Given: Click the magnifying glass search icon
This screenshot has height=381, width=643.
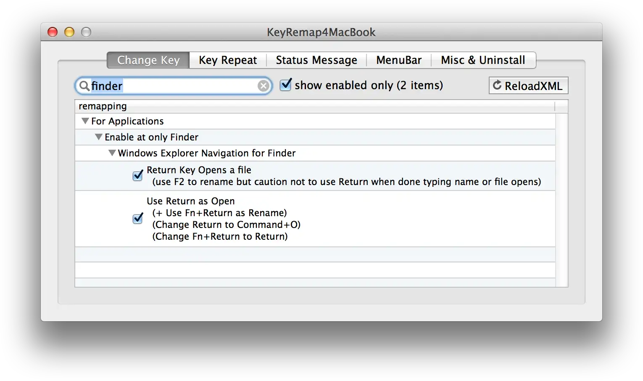Looking at the screenshot, I should pyautogui.click(x=84, y=86).
